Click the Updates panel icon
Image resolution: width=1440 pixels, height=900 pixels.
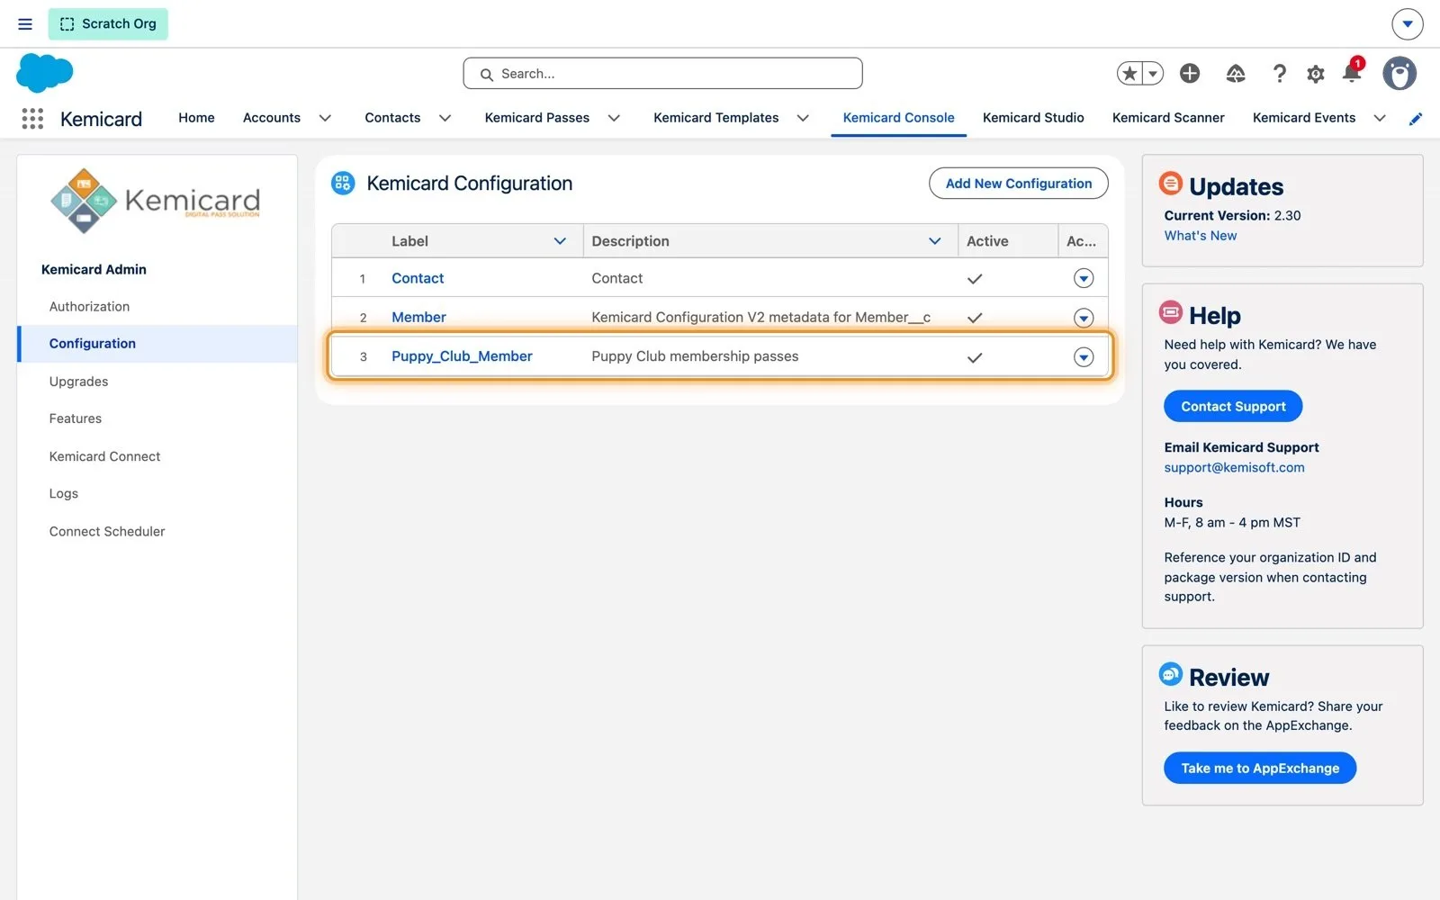1171,184
